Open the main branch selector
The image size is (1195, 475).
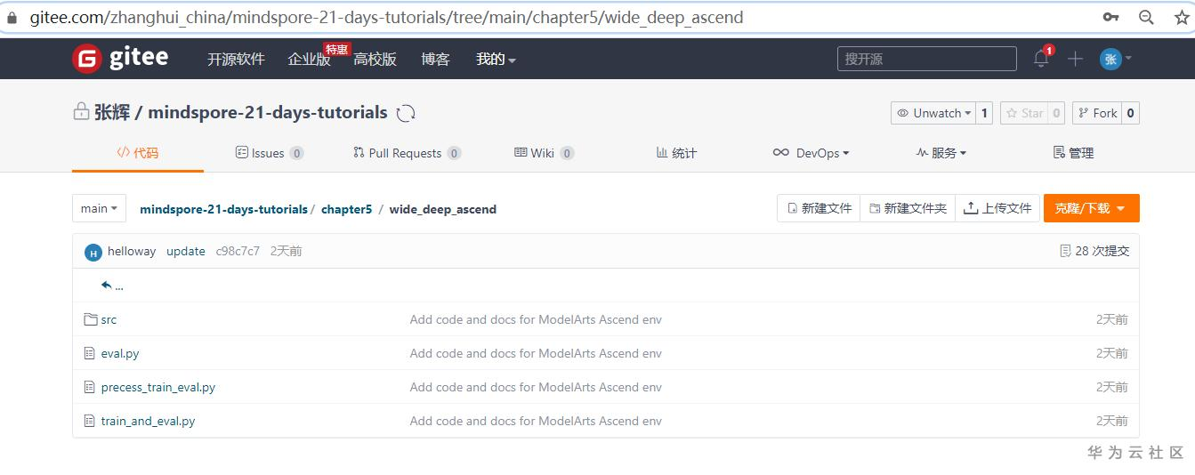pyautogui.click(x=100, y=208)
